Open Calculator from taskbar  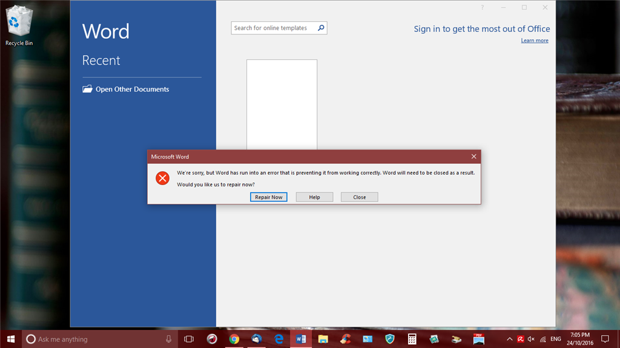412,339
